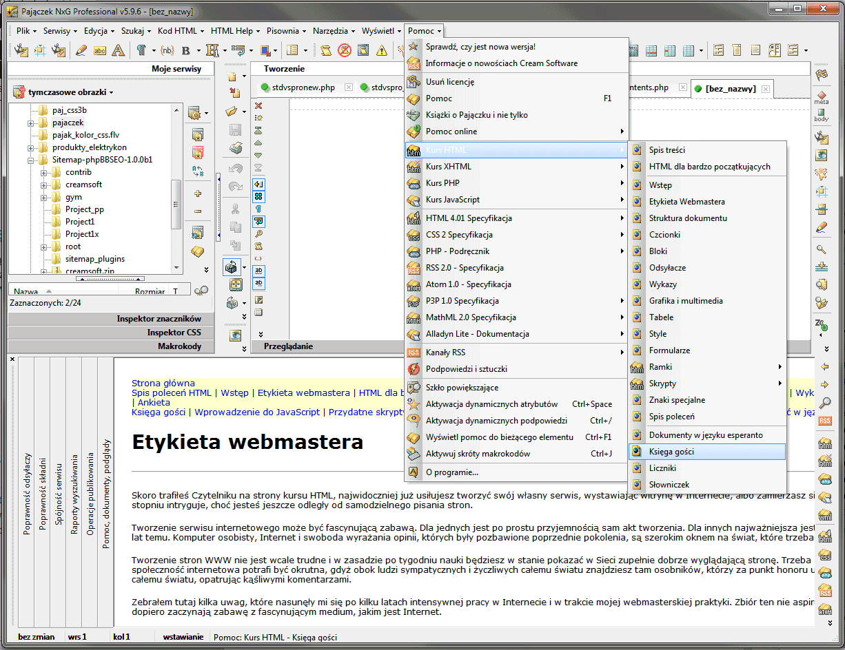Viewport: 845px width, 650px height.
Task: Click the red X delete icon beside editor
Action: click(x=258, y=105)
